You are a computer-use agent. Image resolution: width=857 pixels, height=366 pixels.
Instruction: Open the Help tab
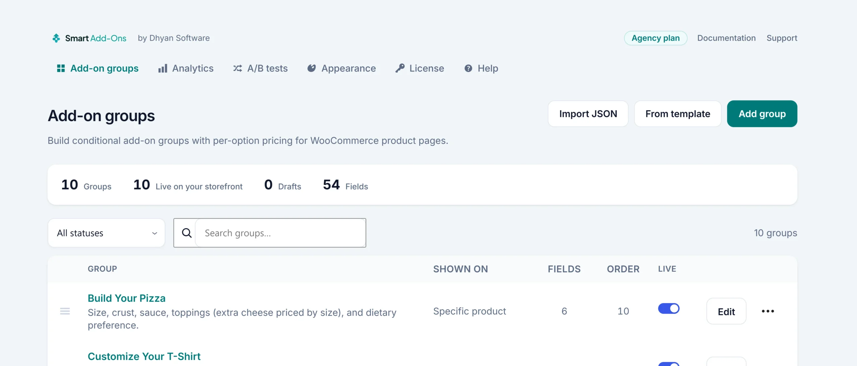481,68
